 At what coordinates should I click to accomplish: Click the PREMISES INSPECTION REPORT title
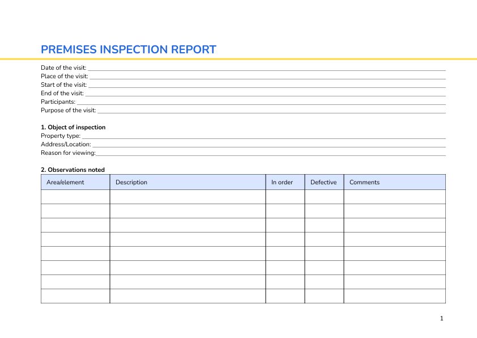coord(128,49)
